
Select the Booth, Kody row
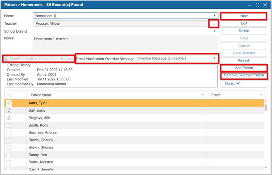[x=134, y=125]
